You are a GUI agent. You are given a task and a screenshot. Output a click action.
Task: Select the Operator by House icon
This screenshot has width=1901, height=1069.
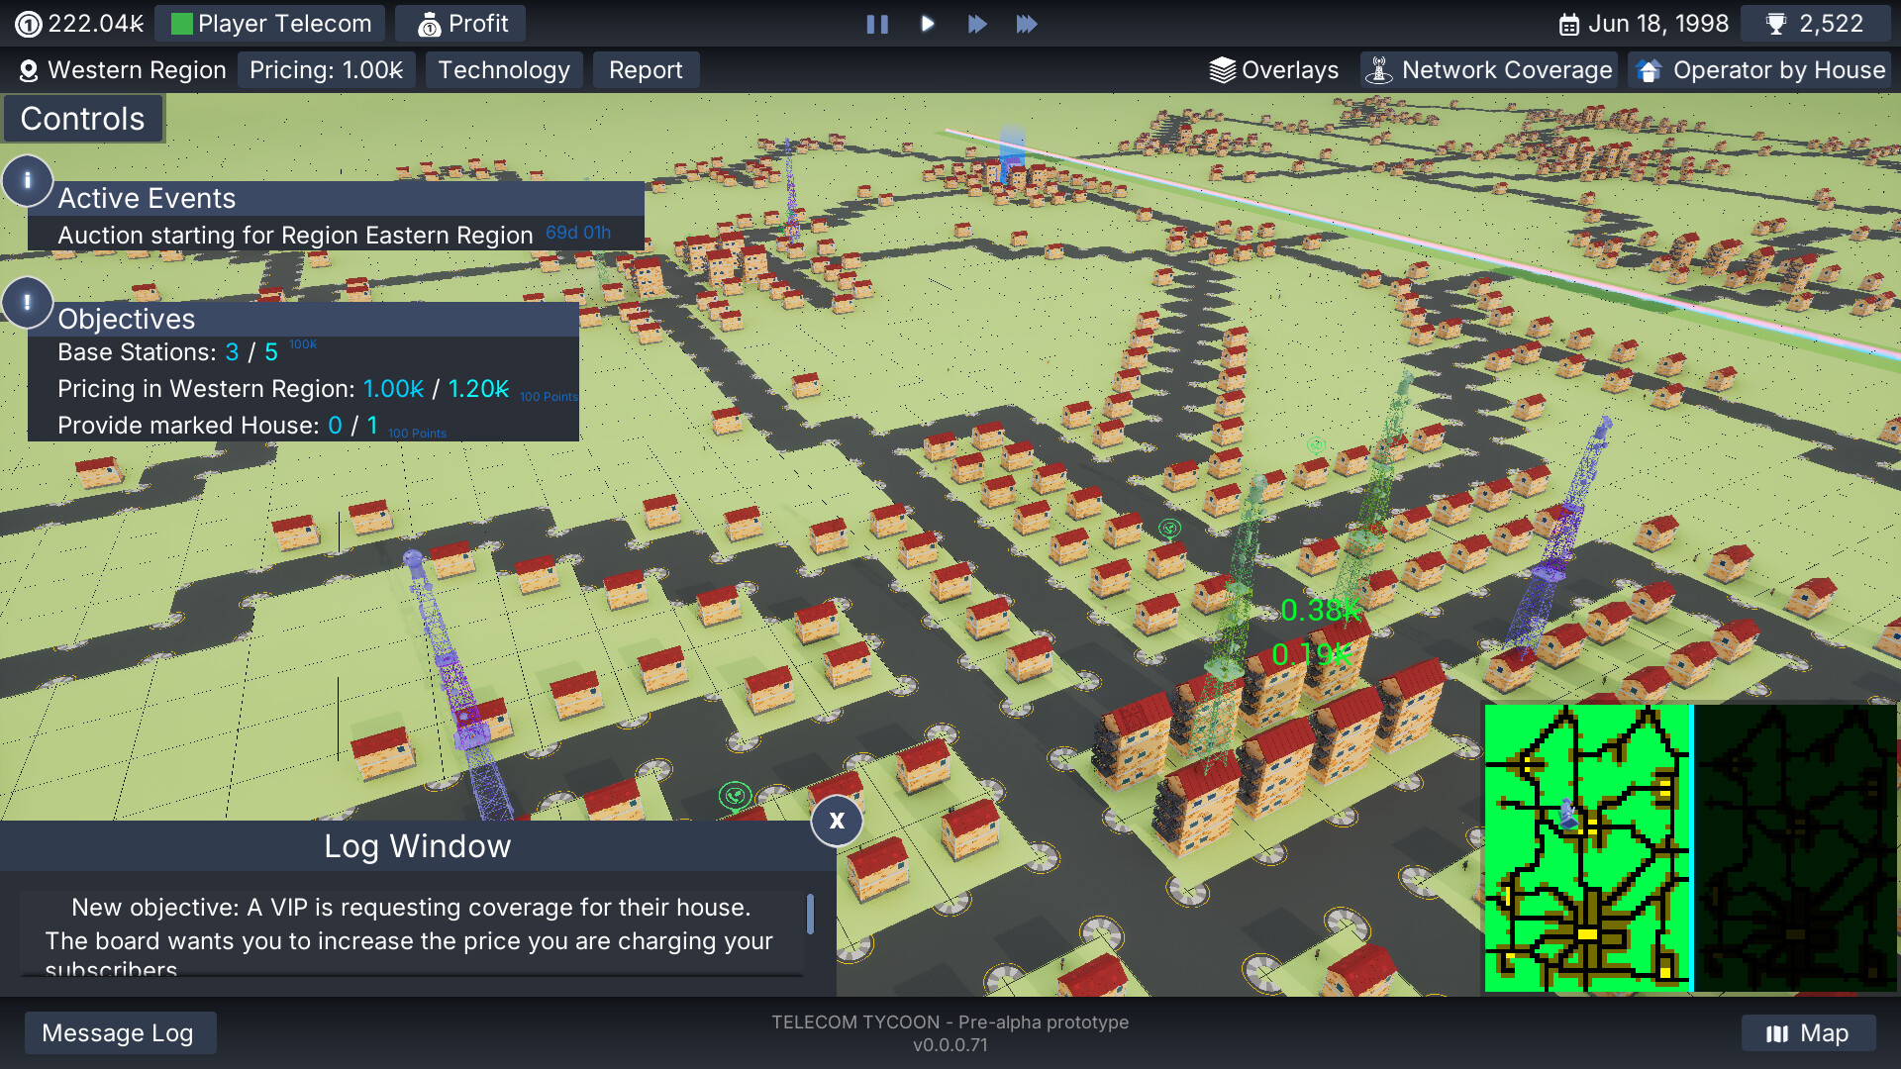(1650, 69)
